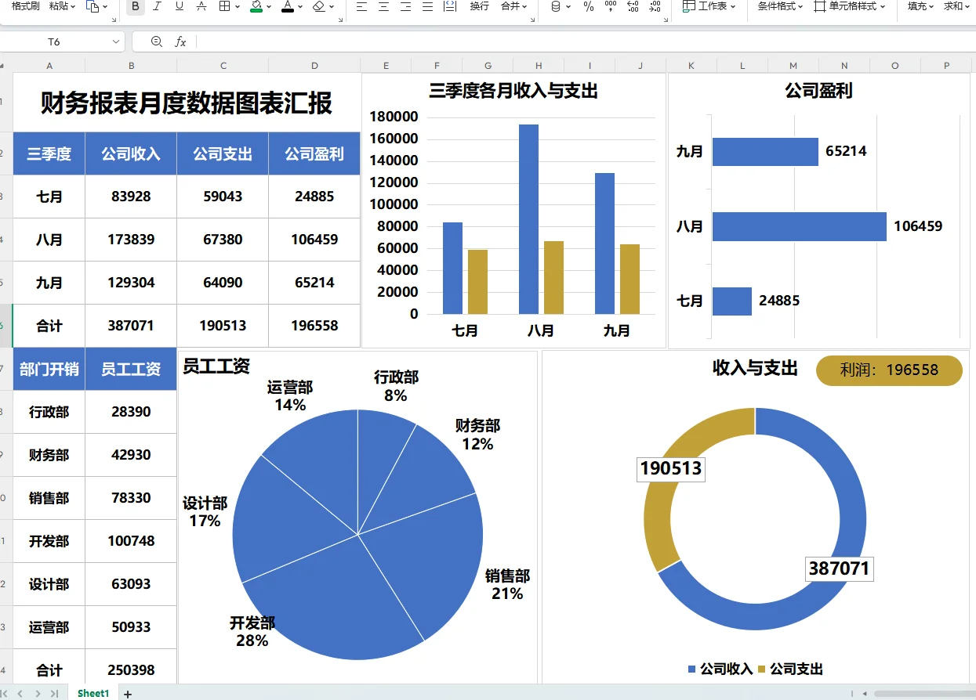The image size is (976, 700).
Task: Click the AutoSum (求和) button
Action: click(x=953, y=6)
